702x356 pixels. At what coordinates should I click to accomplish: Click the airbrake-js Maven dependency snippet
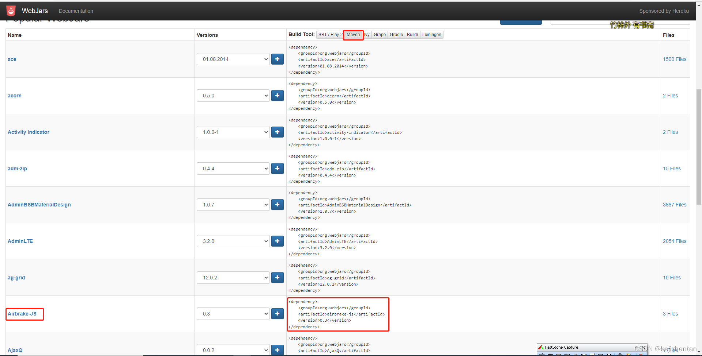337,314
